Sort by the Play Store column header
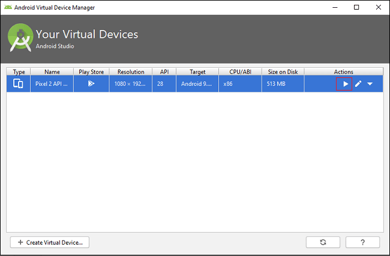 click(x=91, y=72)
